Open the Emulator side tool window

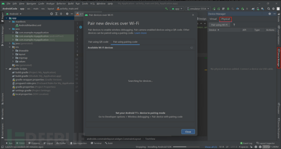point(279,109)
